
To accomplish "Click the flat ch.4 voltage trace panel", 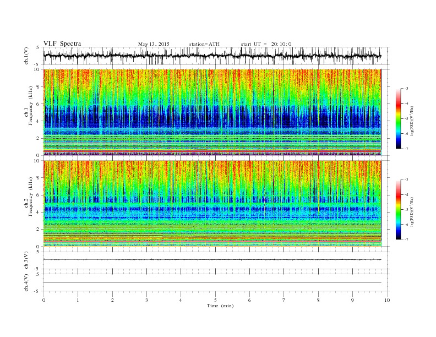I will (216, 282).
